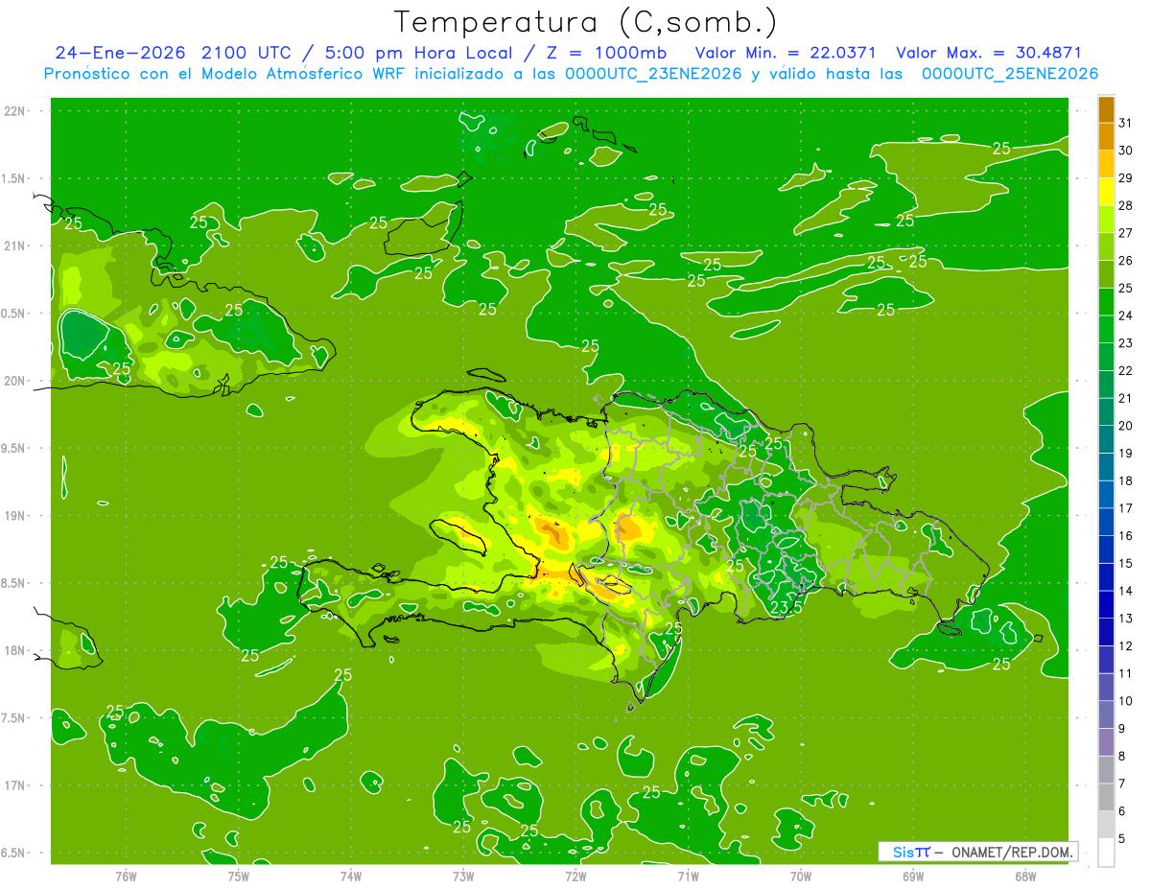This screenshot has height=889, width=1151.
Task: Click the legend value '24'
Action: (x=1126, y=316)
